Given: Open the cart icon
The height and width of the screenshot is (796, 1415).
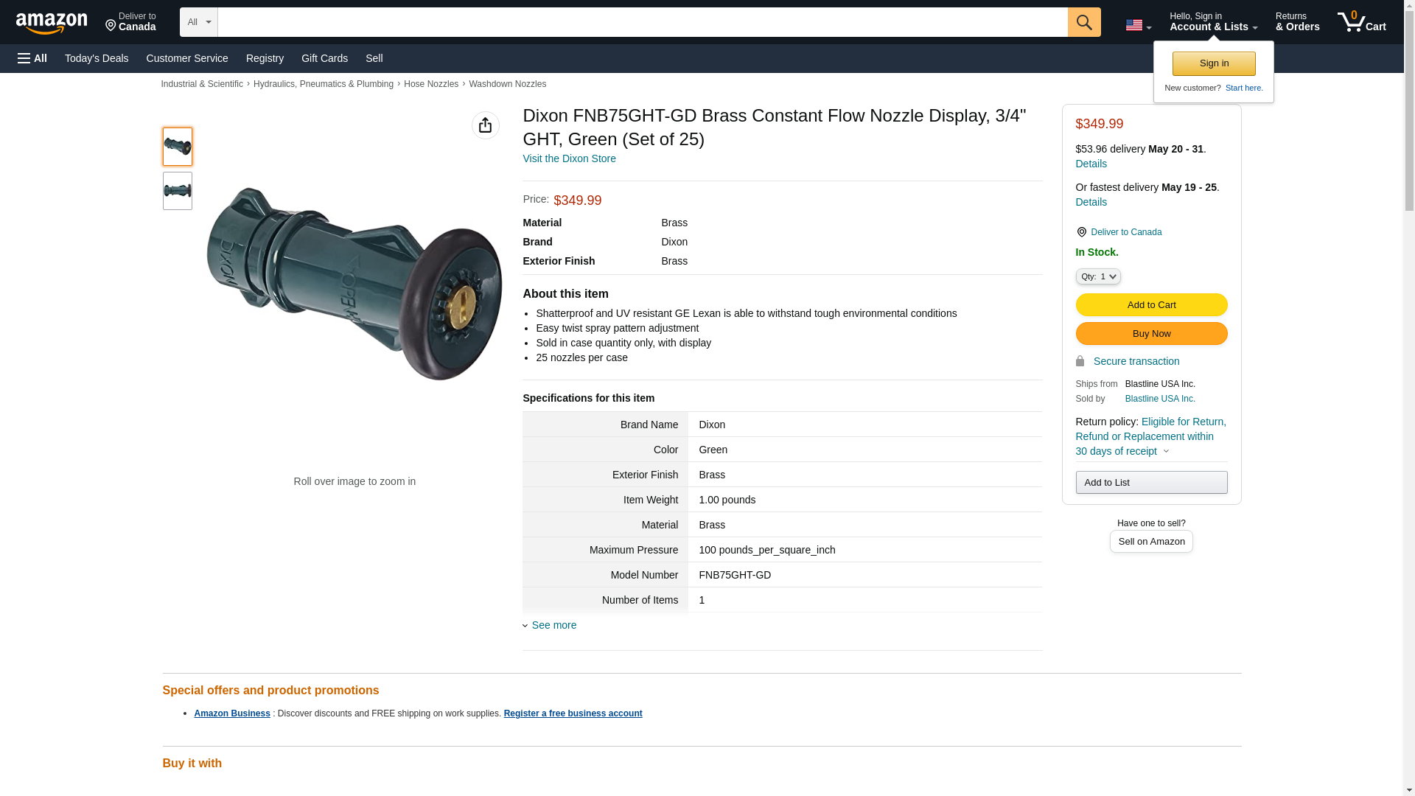Looking at the screenshot, I should pos(1361,22).
